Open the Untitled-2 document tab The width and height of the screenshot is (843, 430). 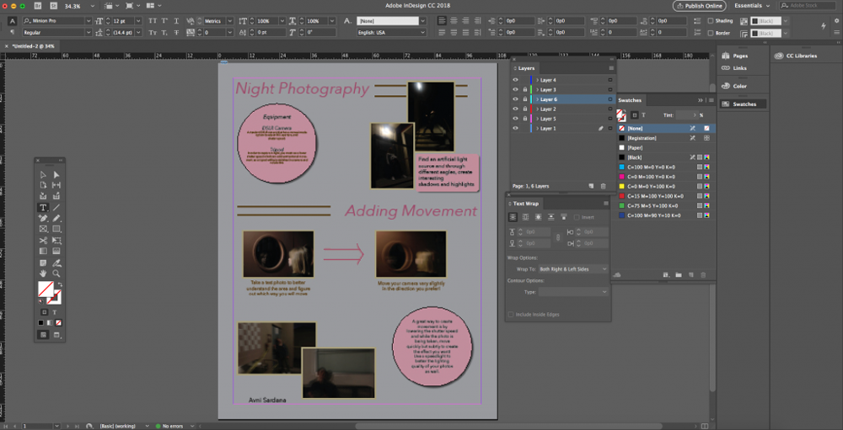click(x=34, y=46)
